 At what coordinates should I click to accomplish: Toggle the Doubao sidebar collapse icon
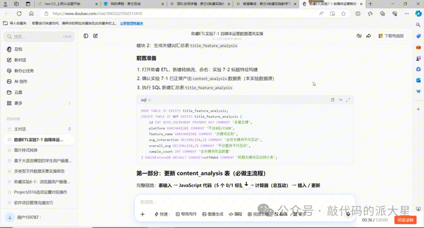tap(86, 36)
